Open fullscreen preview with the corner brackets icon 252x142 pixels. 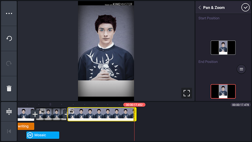[x=186, y=93]
